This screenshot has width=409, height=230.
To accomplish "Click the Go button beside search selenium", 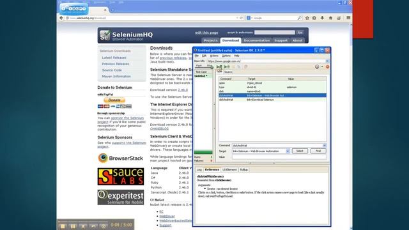I will point(300,33).
